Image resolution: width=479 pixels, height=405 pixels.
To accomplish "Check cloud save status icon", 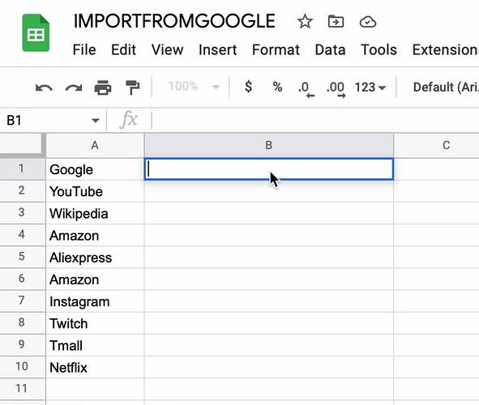I will coord(368,22).
